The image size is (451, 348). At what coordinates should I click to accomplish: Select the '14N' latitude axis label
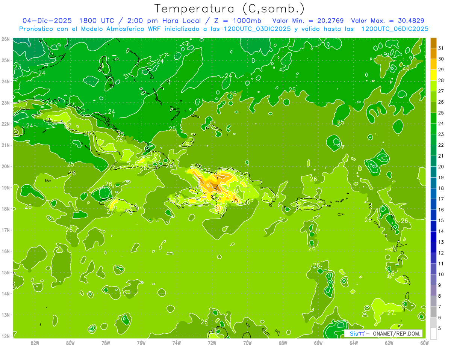point(6,294)
